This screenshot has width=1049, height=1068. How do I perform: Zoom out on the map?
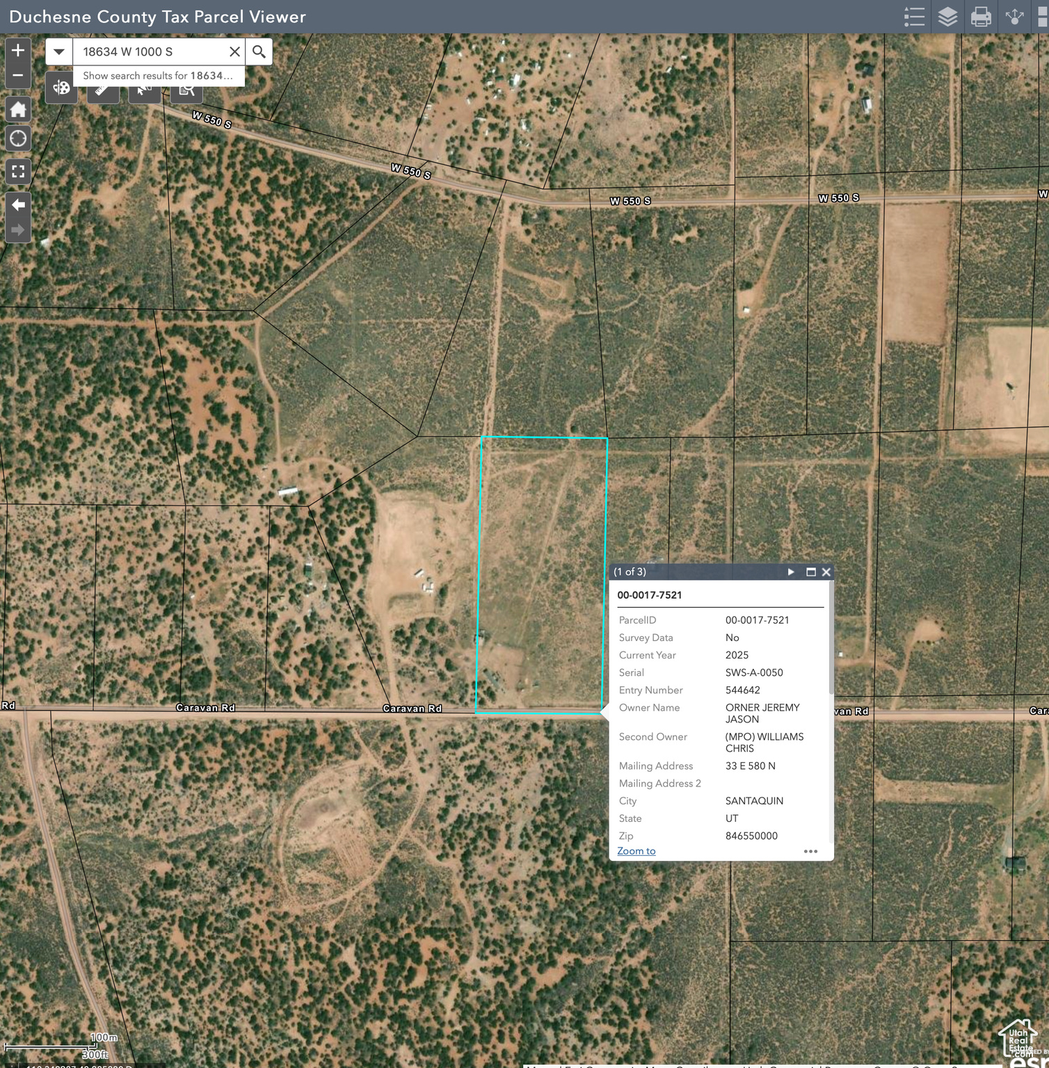(18, 75)
